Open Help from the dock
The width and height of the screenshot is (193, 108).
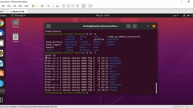(x=2, y=83)
